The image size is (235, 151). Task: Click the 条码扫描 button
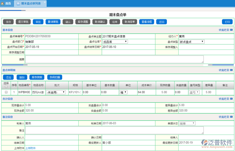click(55, 77)
